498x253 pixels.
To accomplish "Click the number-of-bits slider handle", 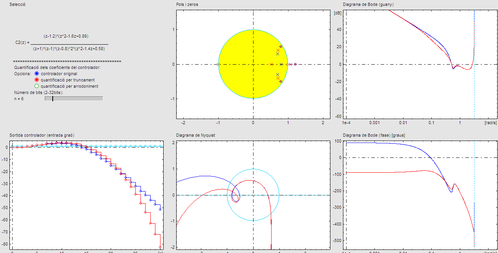I will coord(53,99).
